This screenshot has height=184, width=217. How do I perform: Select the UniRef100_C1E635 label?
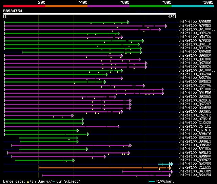[x=195, y=168]
